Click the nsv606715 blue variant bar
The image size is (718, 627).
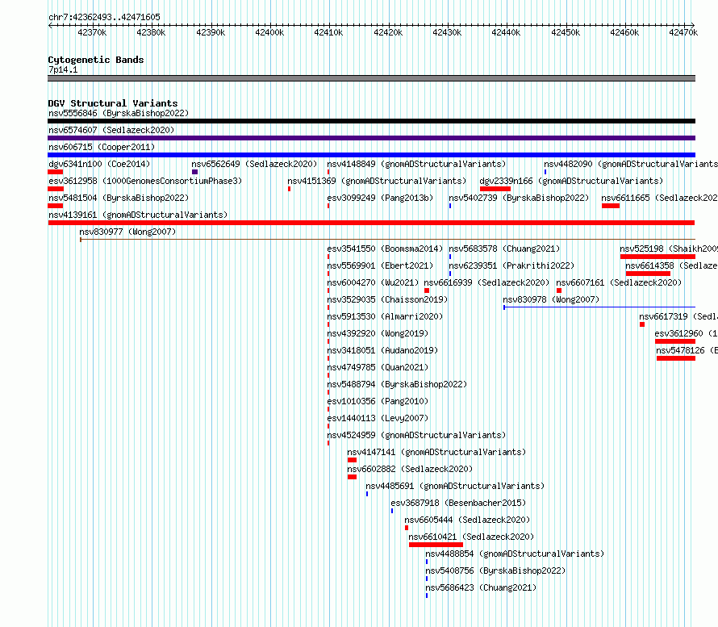(371, 155)
